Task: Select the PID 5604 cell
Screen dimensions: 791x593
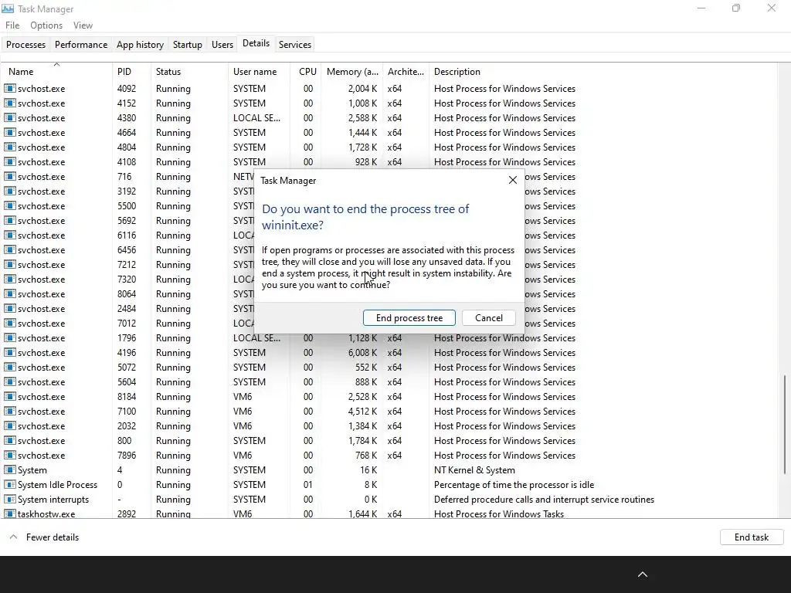Action: (x=127, y=381)
